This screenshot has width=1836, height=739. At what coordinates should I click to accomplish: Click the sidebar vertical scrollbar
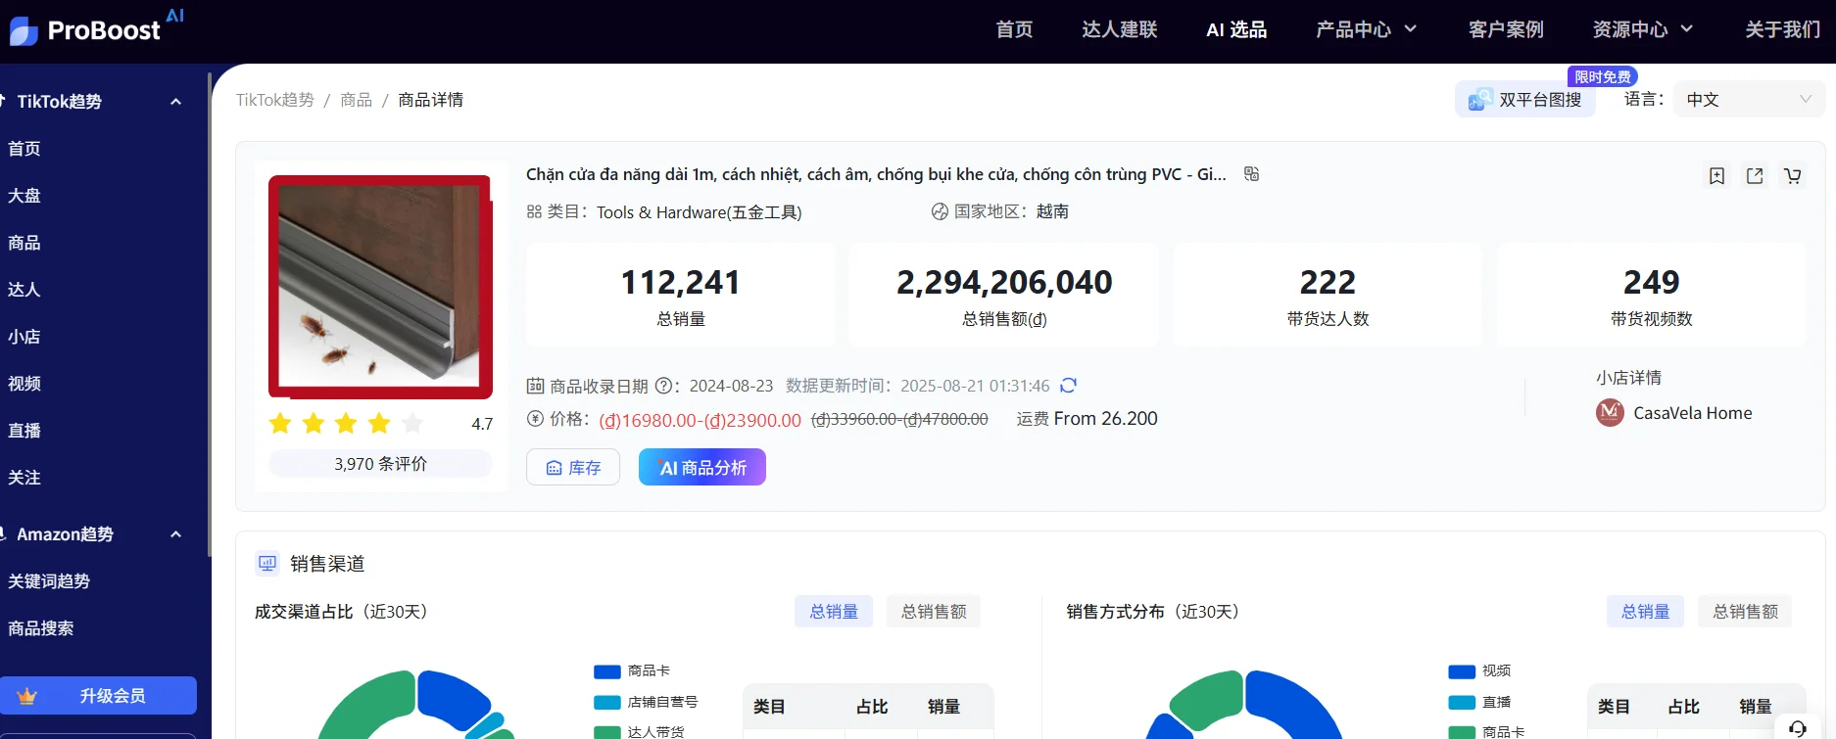[210, 313]
